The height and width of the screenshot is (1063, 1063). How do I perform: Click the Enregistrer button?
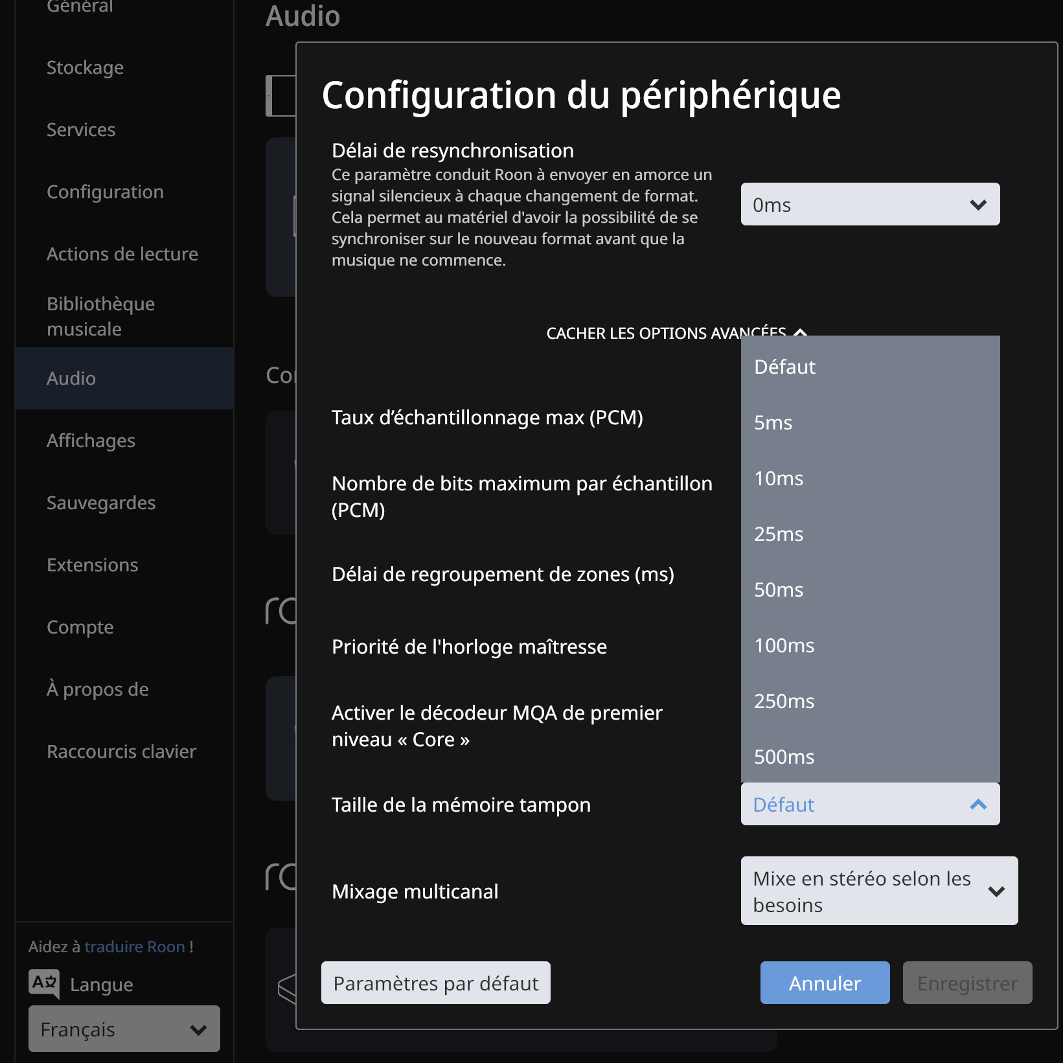click(x=966, y=983)
